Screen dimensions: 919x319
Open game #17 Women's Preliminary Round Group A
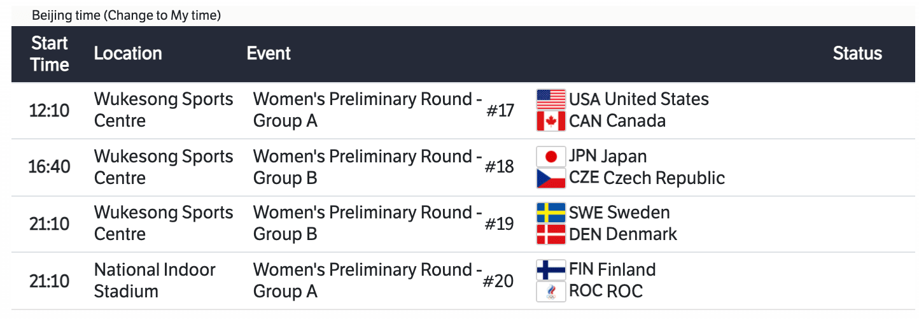[x=367, y=110]
